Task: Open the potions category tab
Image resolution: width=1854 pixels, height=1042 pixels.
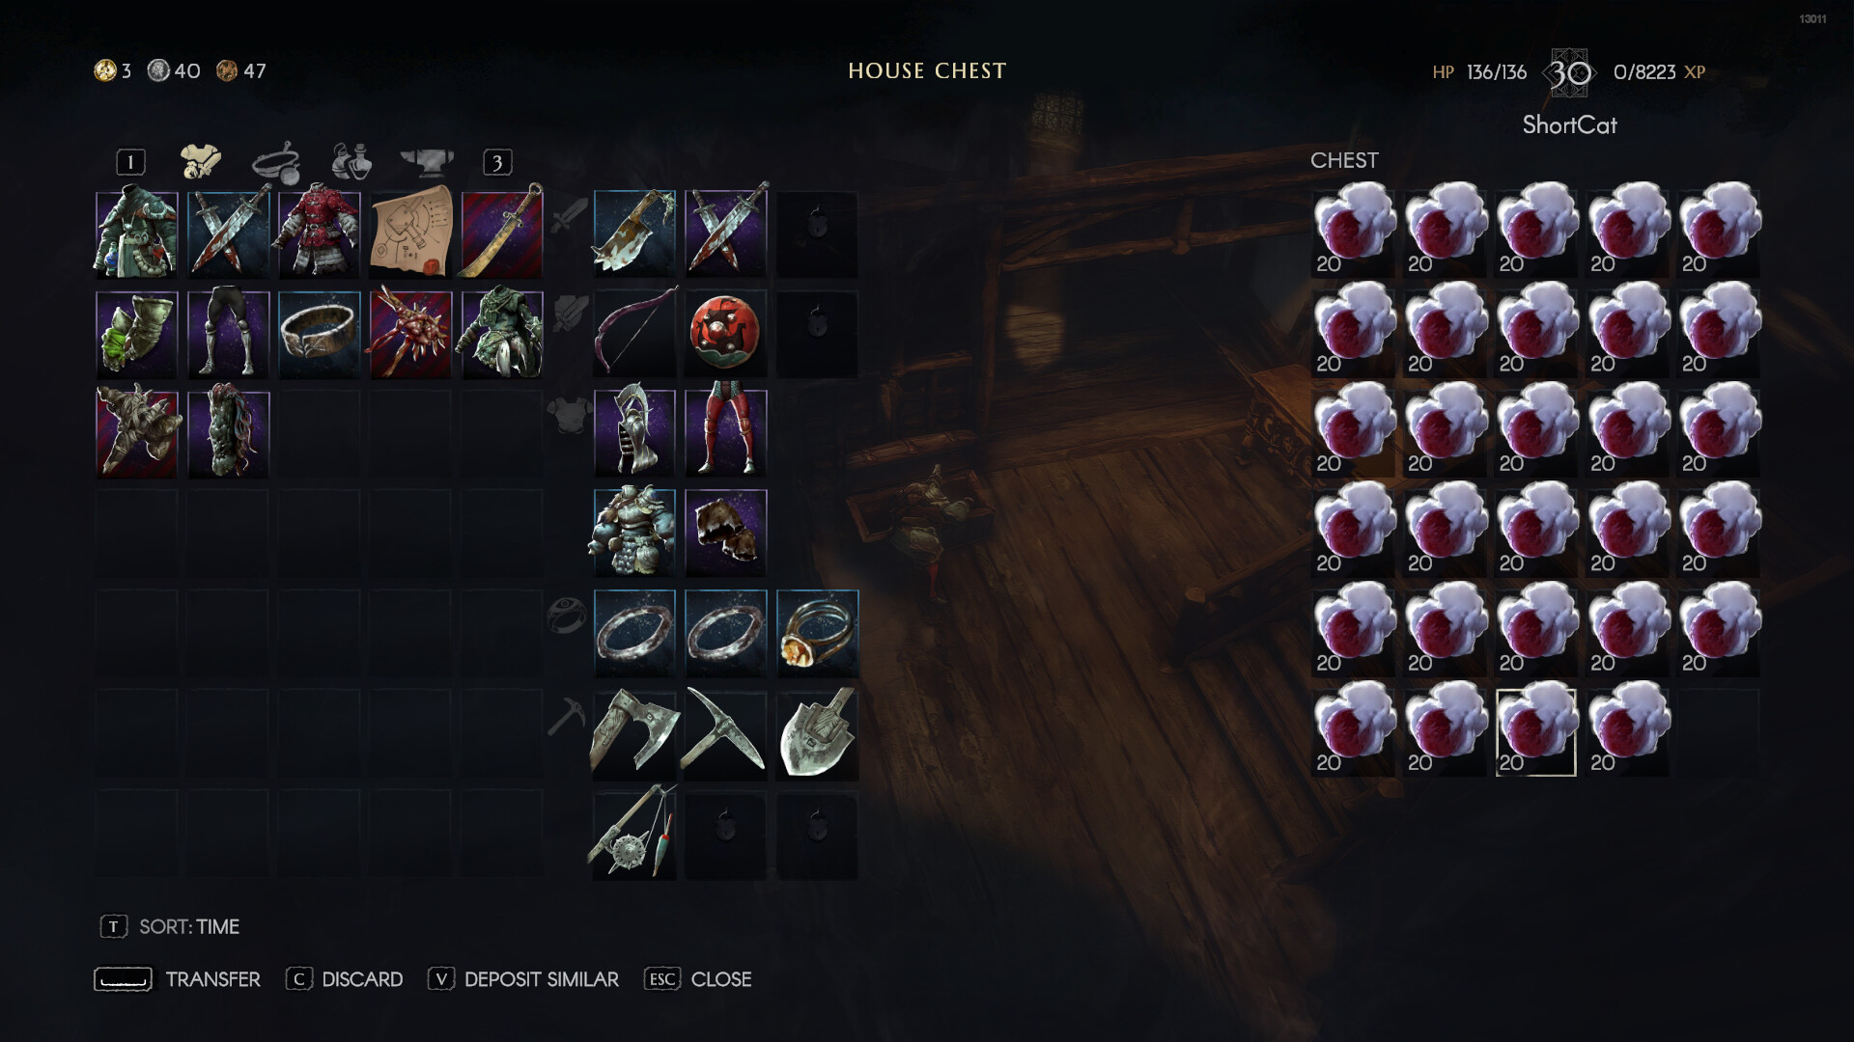Action: pyautogui.click(x=351, y=161)
